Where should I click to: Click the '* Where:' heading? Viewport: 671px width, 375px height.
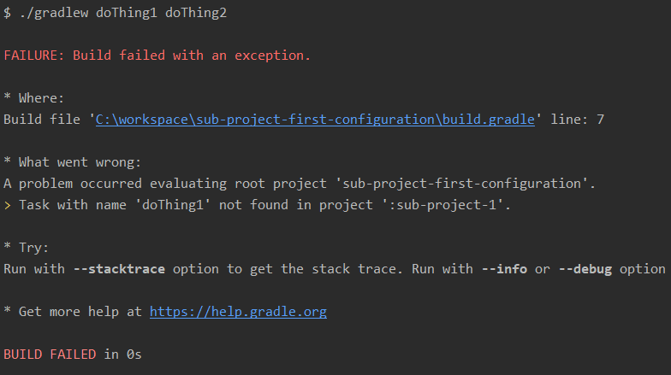point(34,98)
